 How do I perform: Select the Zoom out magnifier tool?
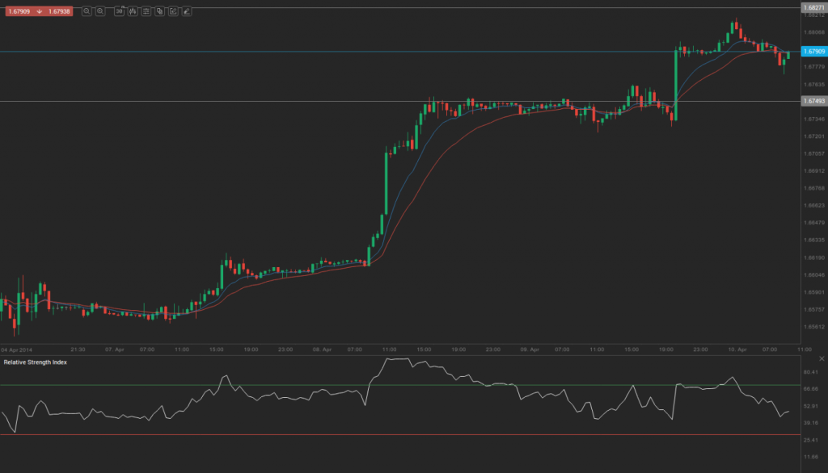coord(87,11)
